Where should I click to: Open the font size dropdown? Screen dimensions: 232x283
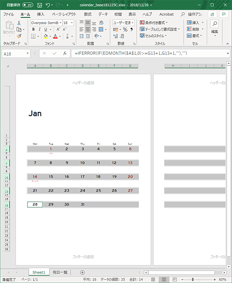[x=72, y=23]
